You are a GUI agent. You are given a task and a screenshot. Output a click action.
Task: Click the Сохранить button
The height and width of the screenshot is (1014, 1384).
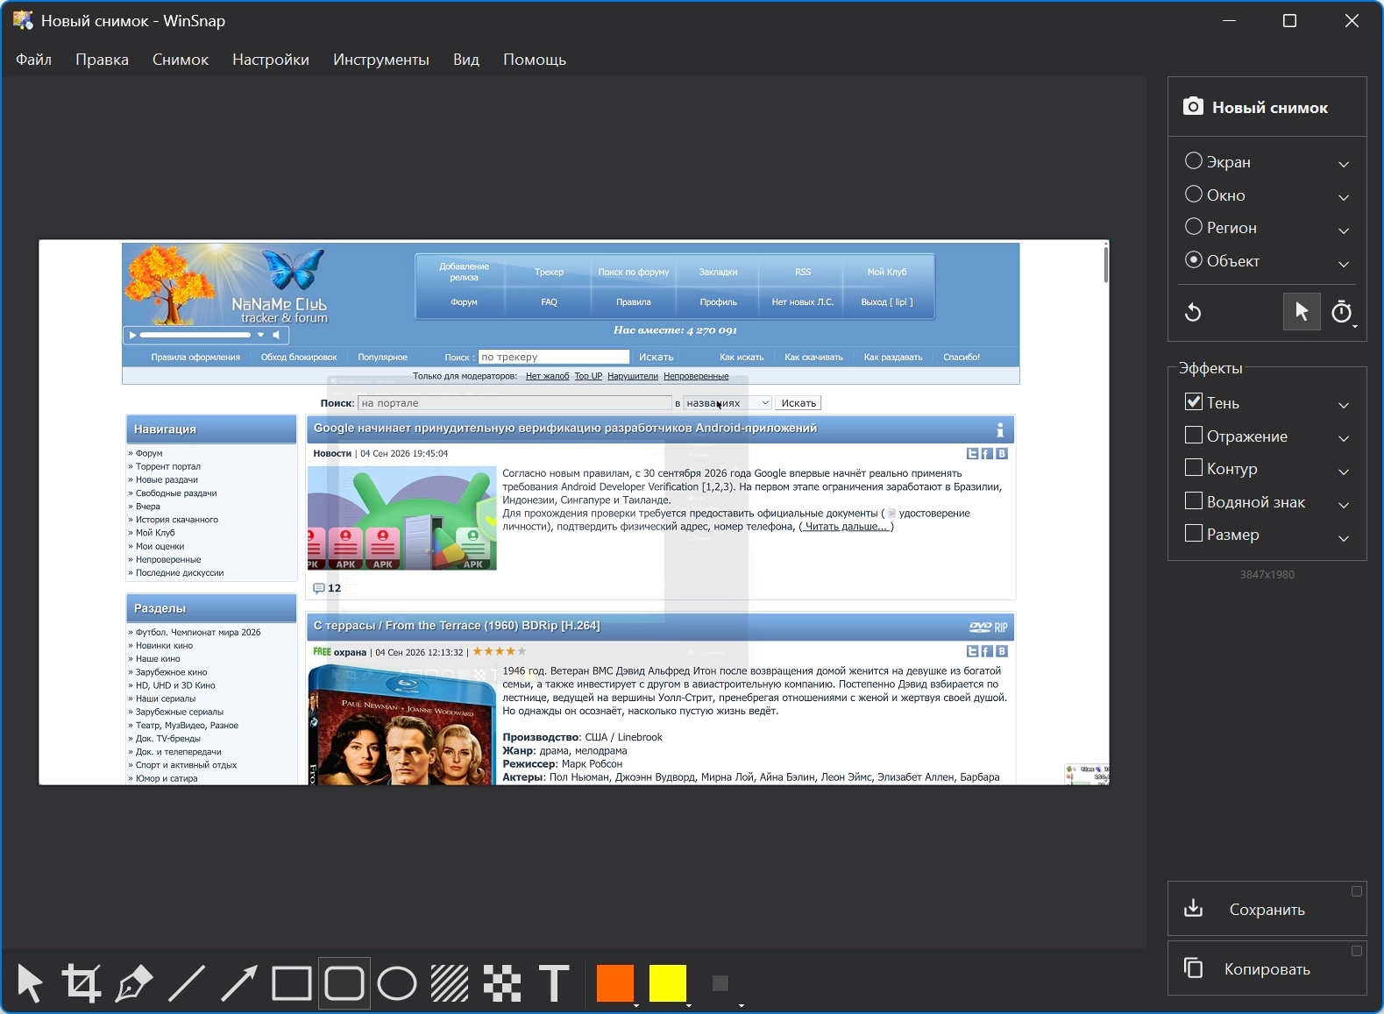pos(1267,909)
